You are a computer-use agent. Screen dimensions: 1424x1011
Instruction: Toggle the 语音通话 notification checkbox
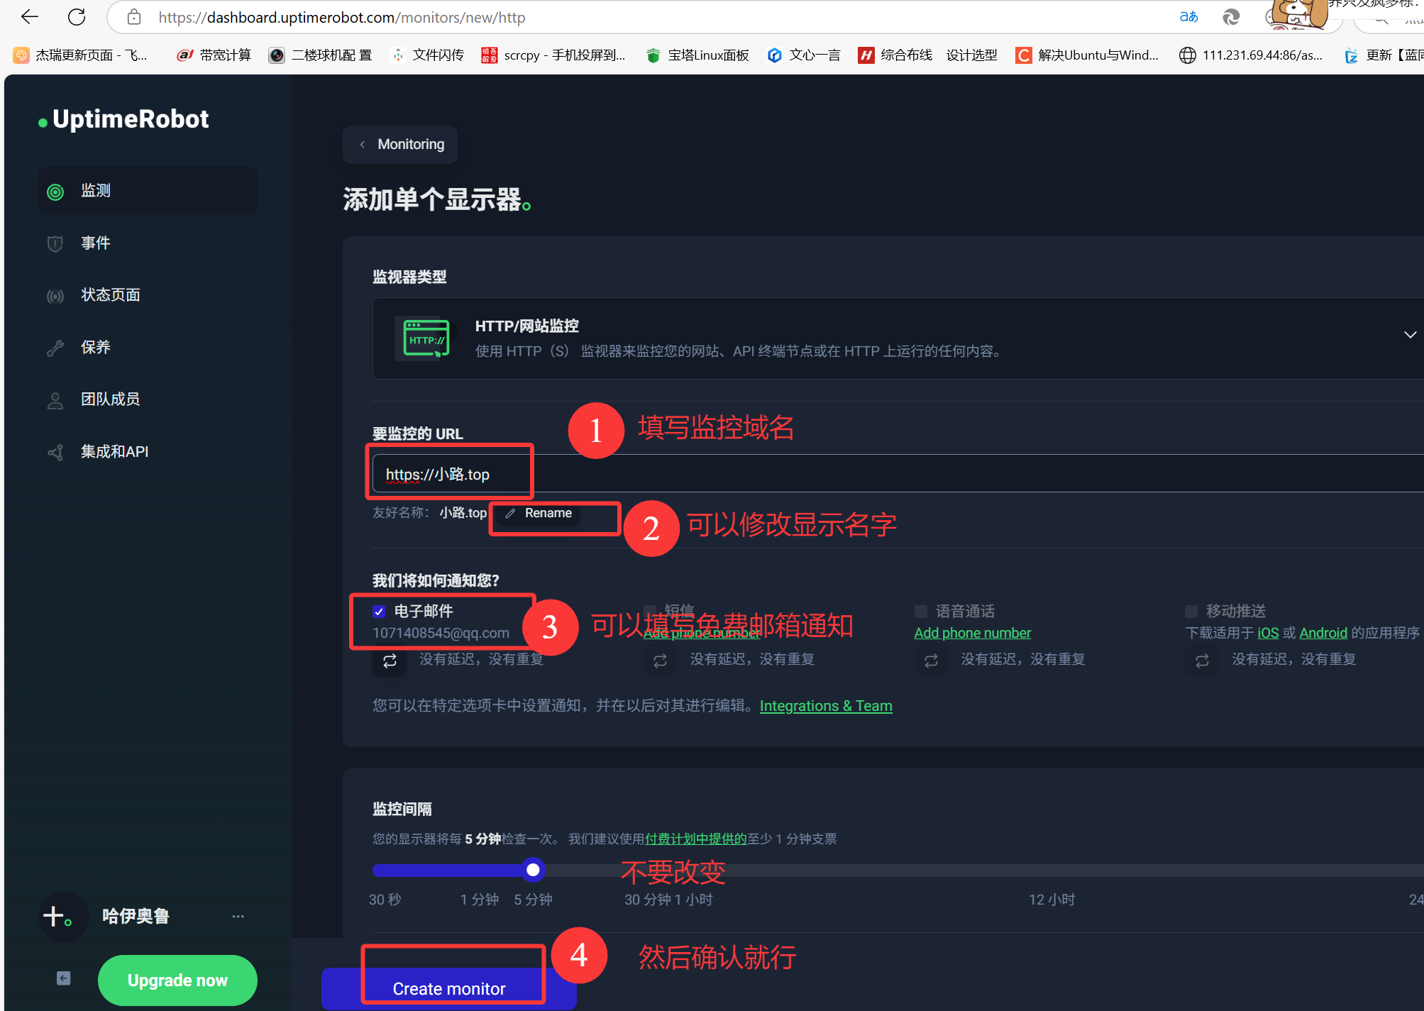[x=921, y=612]
